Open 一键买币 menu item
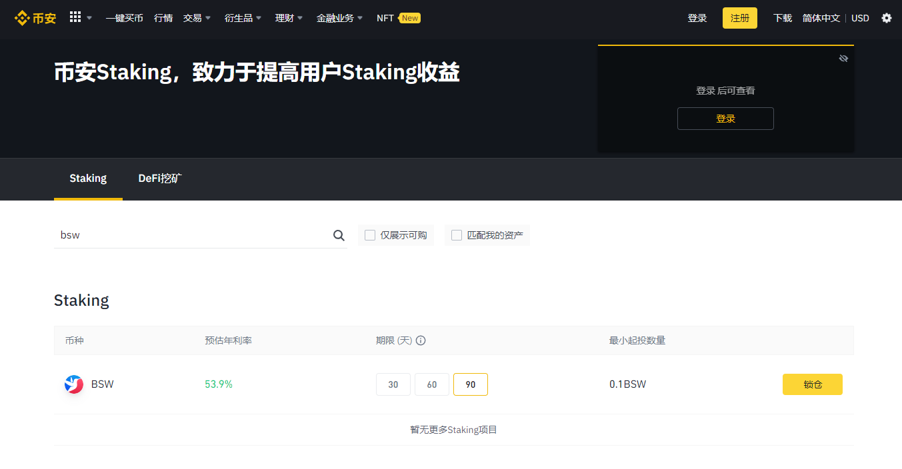The width and height of the screenshot is (902, 469). click(x=125, y=18)
